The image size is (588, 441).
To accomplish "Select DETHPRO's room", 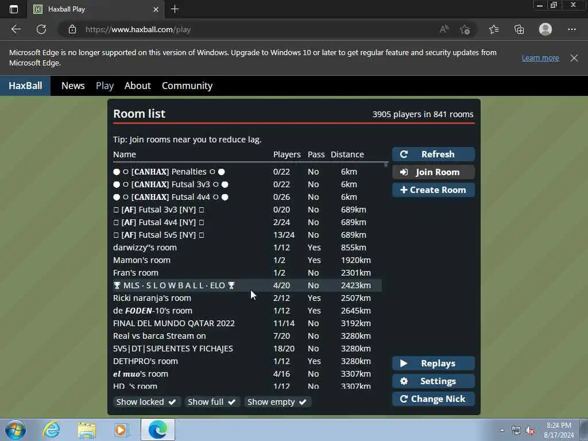I will (247, 361).
